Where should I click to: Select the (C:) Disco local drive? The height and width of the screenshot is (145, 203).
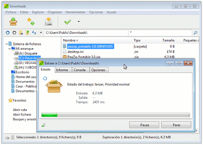coord(29,58)
